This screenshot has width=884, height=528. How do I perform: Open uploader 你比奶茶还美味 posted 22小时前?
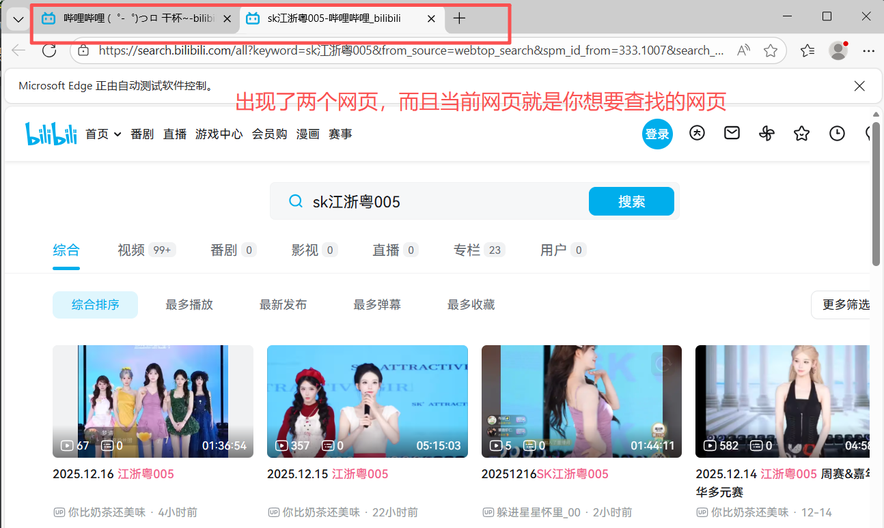pos(314,512)
